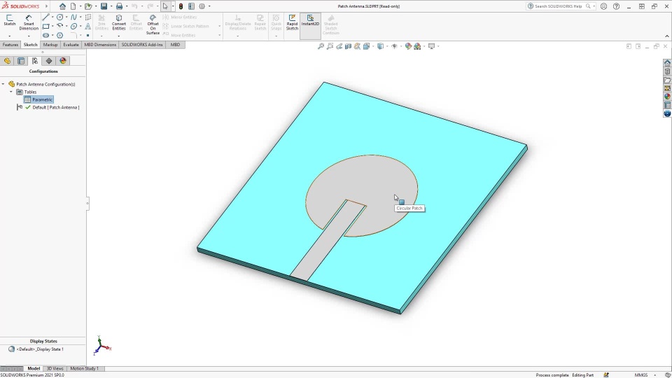Switch to the Markup tab
This screenshot has width=672, height=378.
(x=50, y=45)
